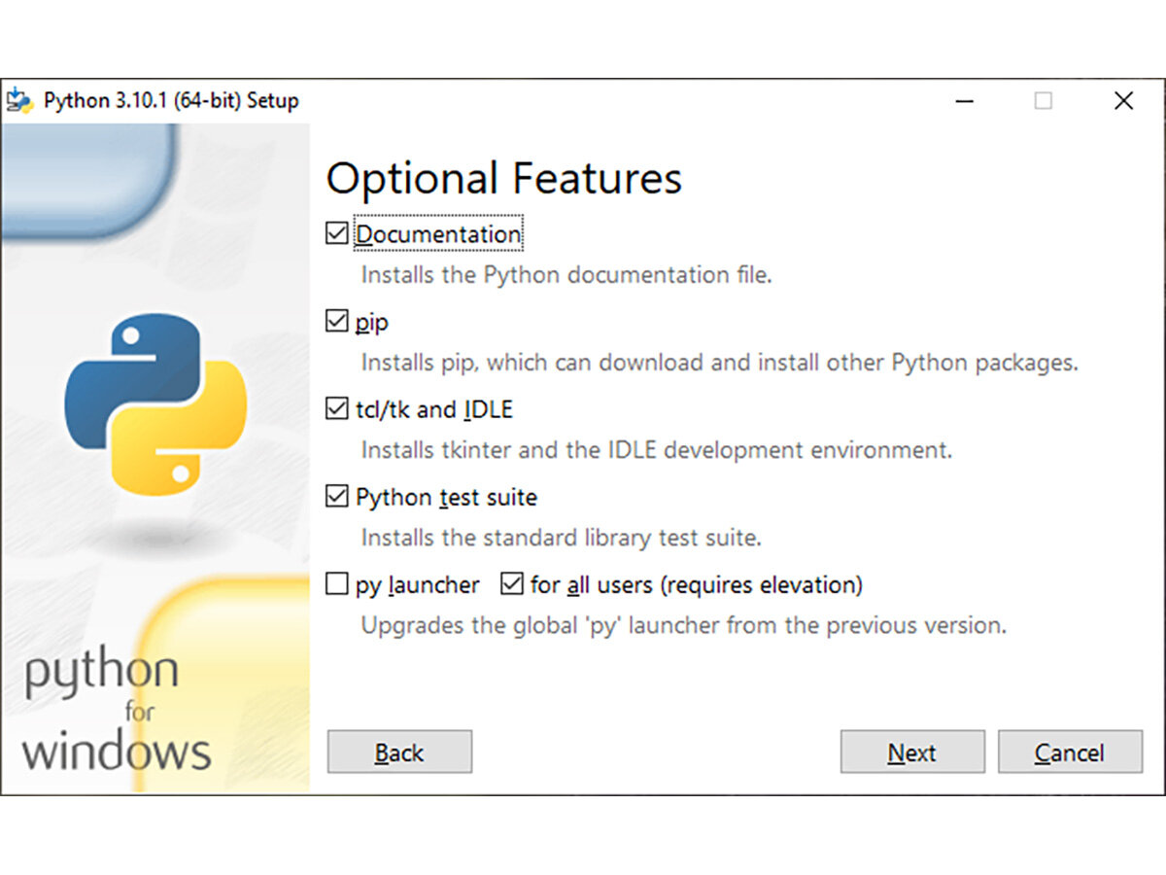Close the Python Setup window
The image size is (1166, 875).
pyautogui.click(x=1123, y=100)
